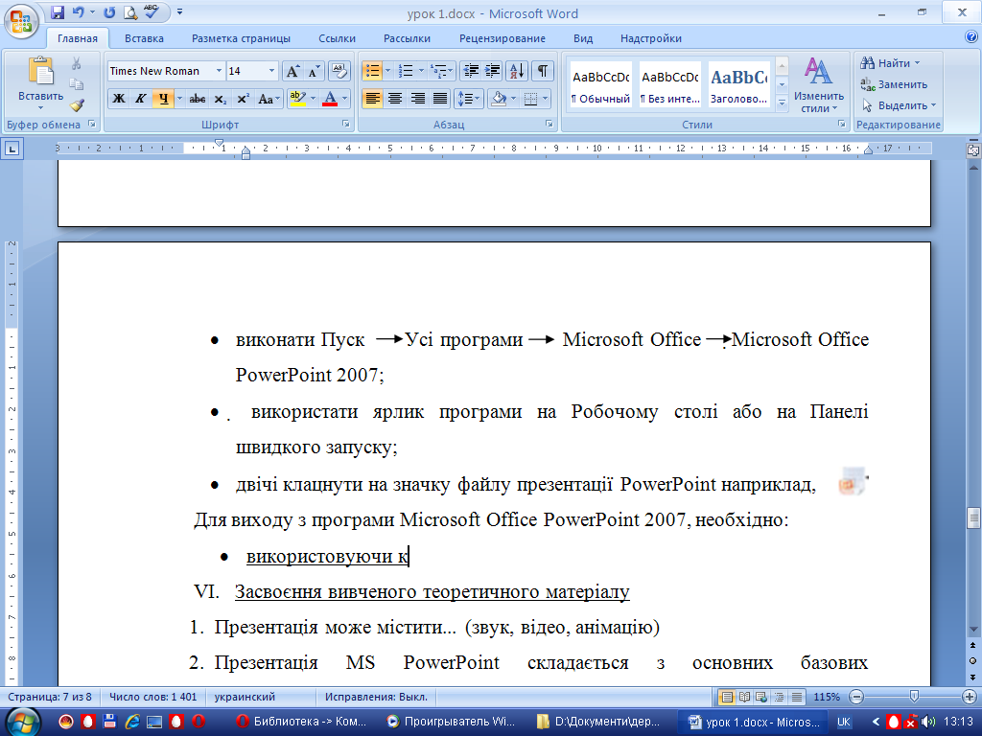Viewport: 982px width, 736px height.
Task: Apply strikethrough formatting
Action: (x=198, y=99)
